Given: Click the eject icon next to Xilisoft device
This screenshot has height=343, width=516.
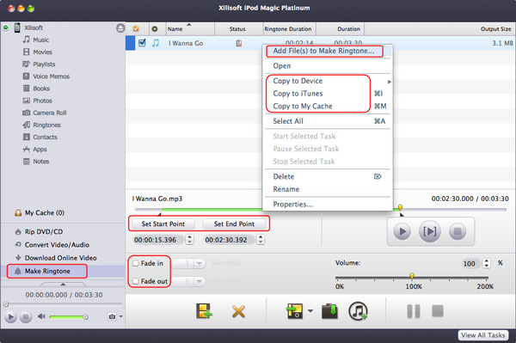Looking at the screenshot, I should click(x=120, y=28).
